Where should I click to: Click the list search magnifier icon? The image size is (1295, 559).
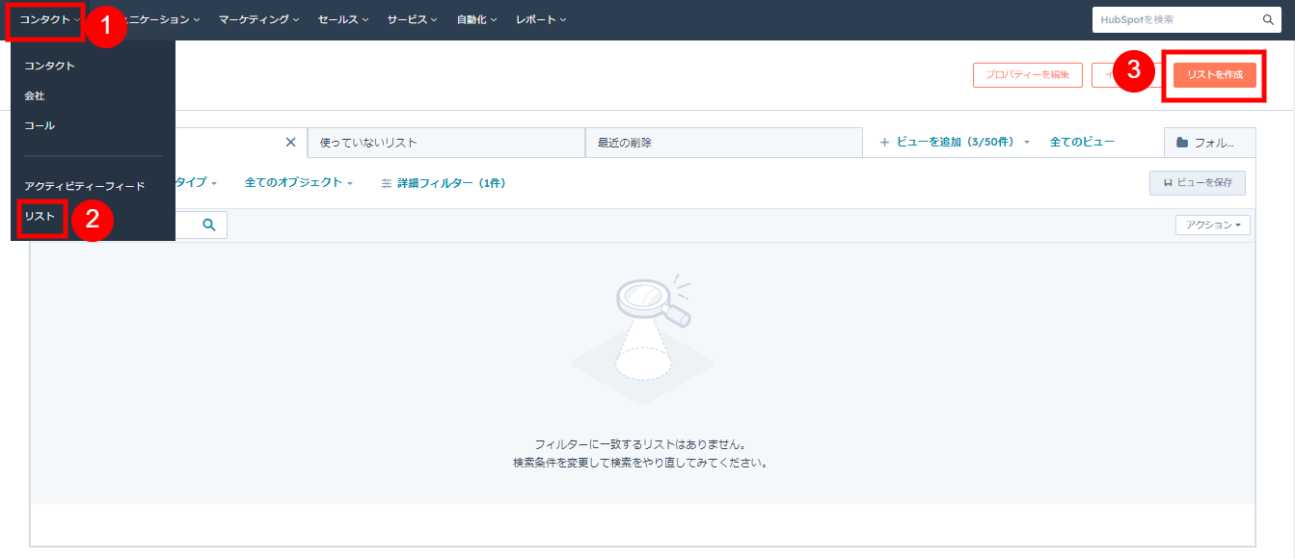(x=209, y=225)
